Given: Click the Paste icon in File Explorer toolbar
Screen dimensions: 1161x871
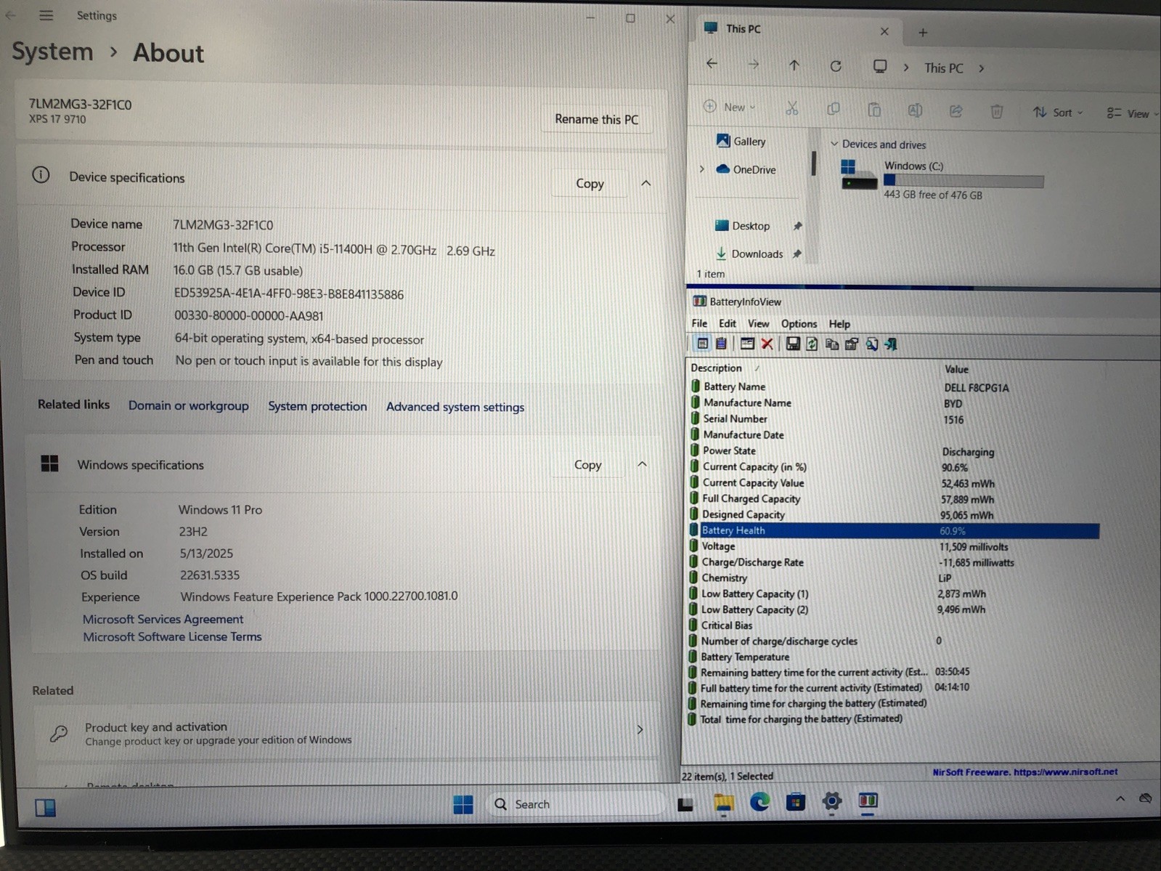Looking at the screenshot, I should click(874, 110).
